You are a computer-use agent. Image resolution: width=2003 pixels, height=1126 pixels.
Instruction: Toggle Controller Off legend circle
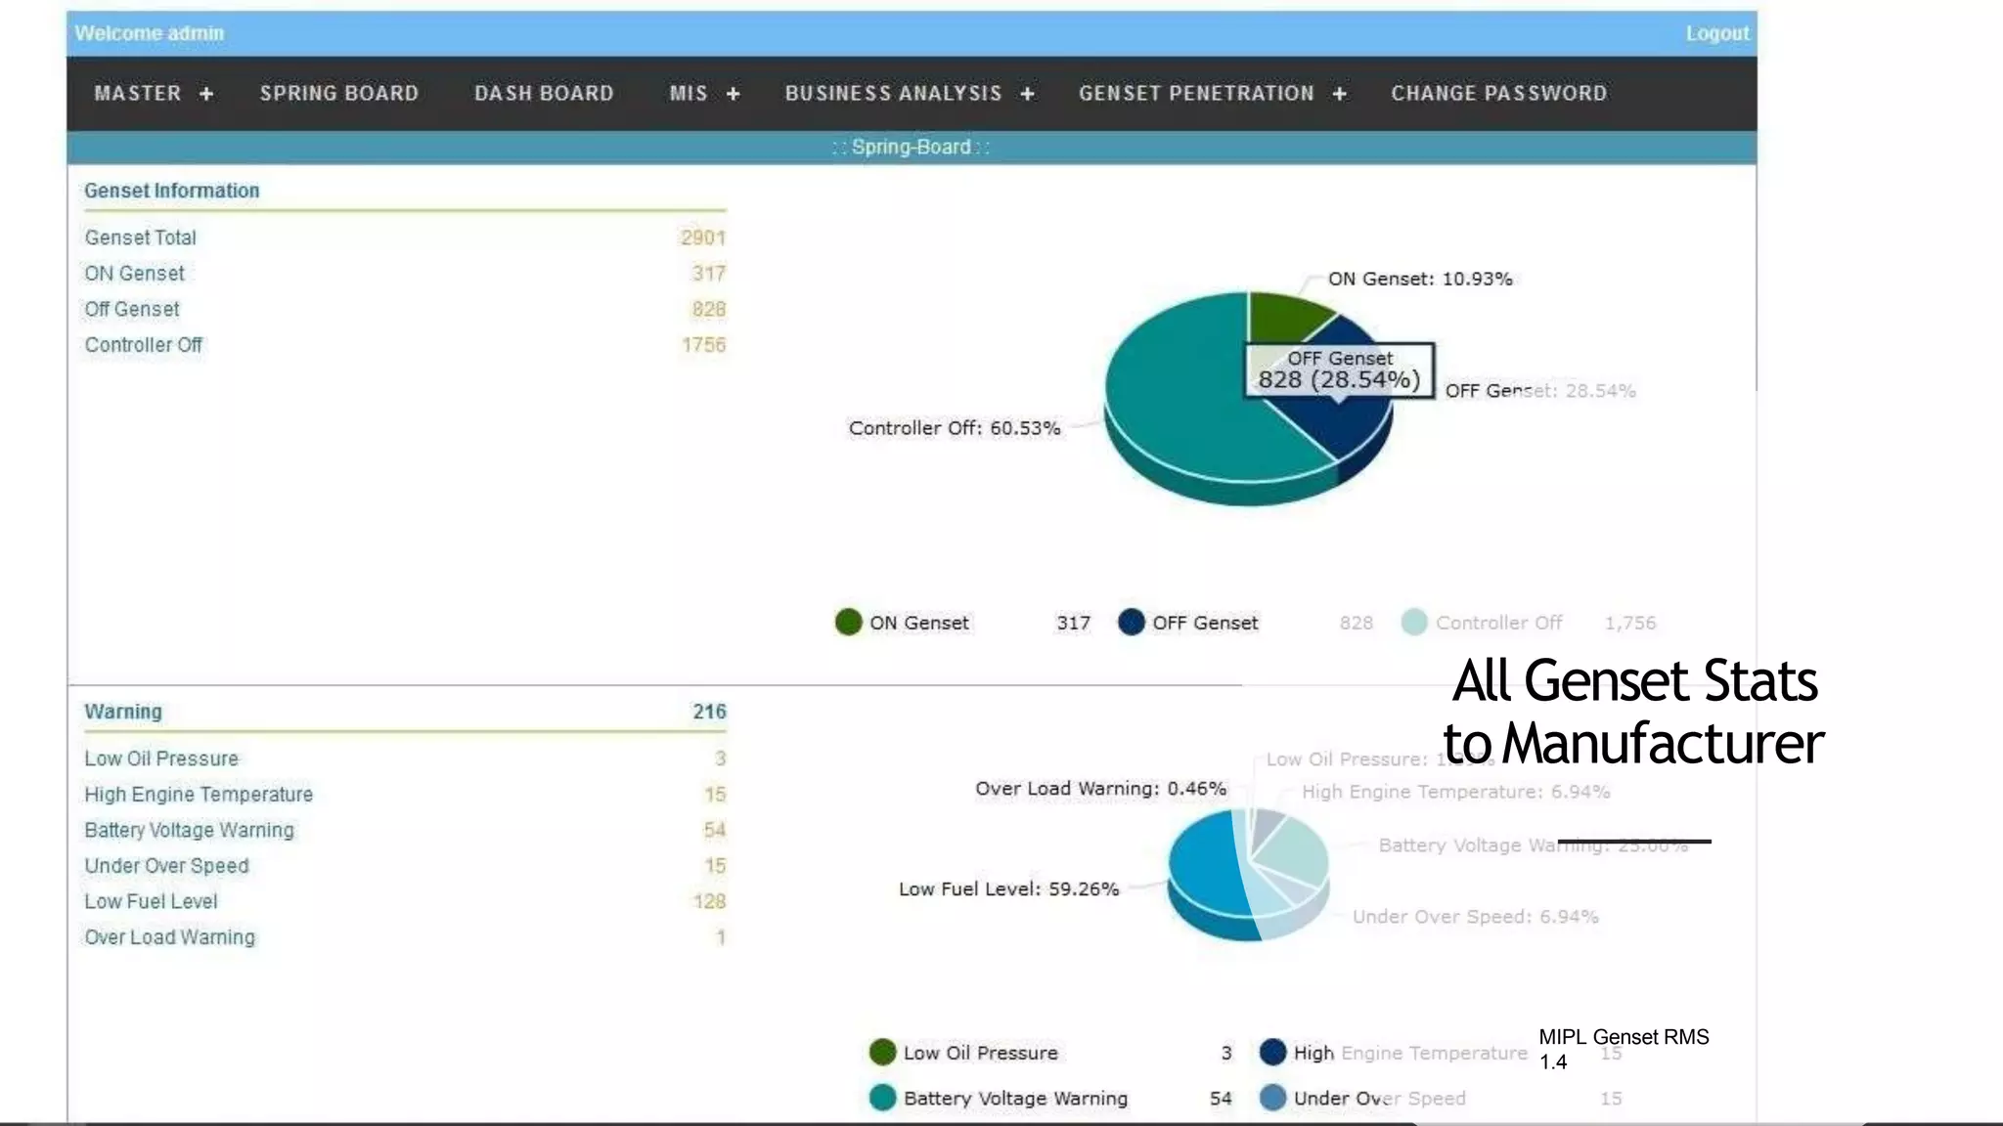point(1413,623)
